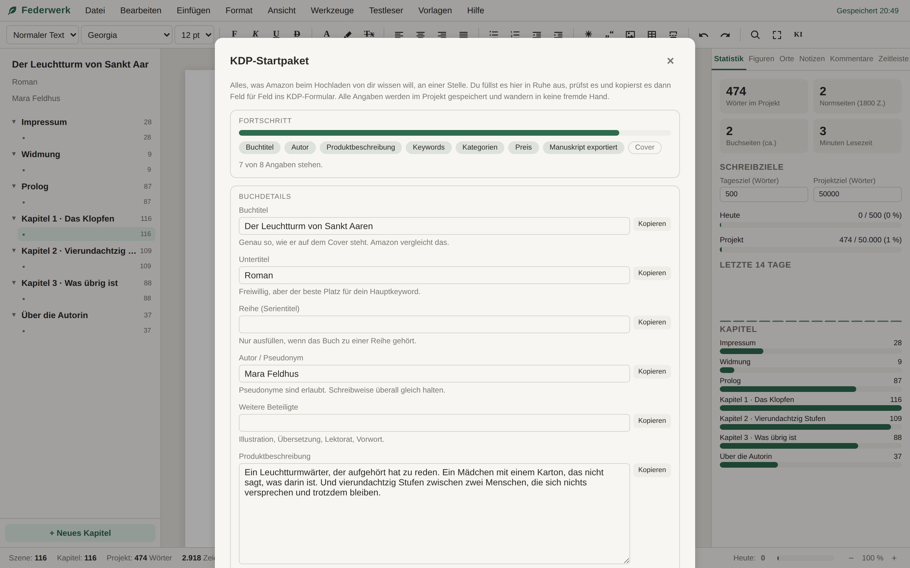
Task: Click the Fortschritt progress bar
Action: (455, 133)
